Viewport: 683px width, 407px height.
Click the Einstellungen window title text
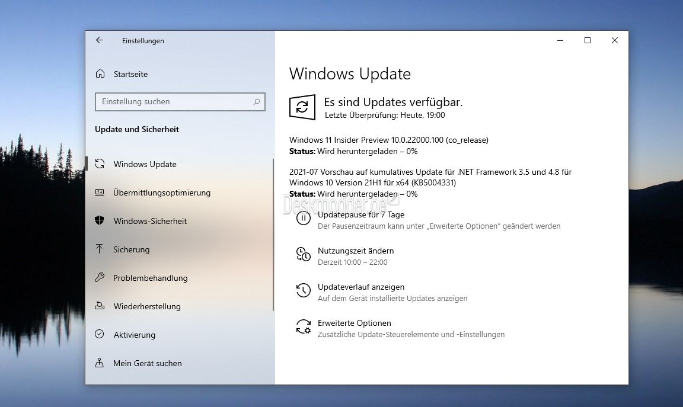coord(143,41)
